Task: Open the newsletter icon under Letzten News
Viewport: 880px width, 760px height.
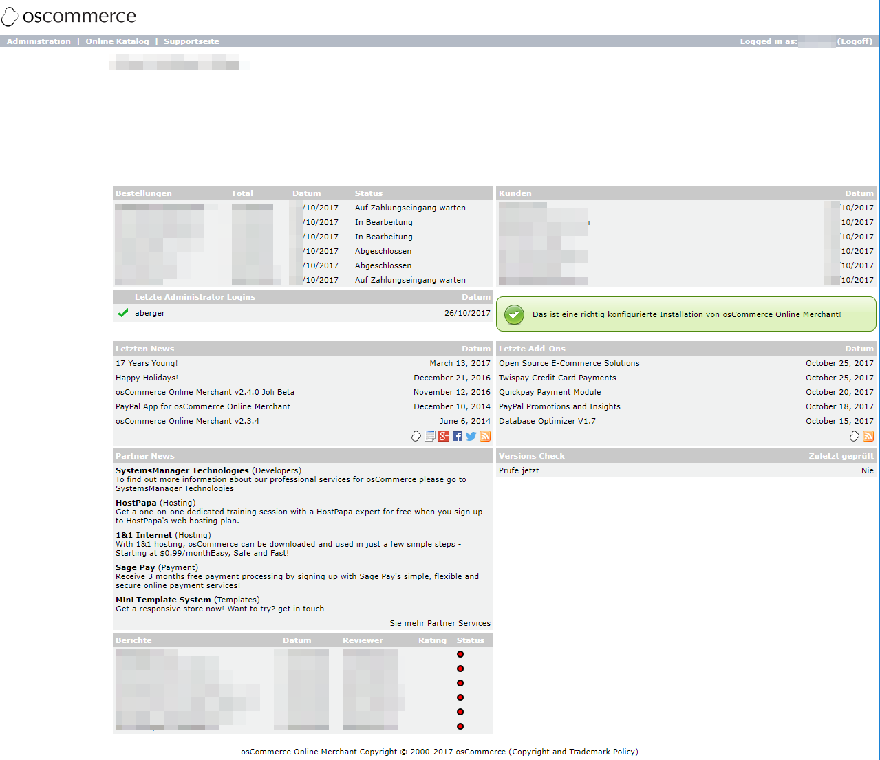Action: 430,436
